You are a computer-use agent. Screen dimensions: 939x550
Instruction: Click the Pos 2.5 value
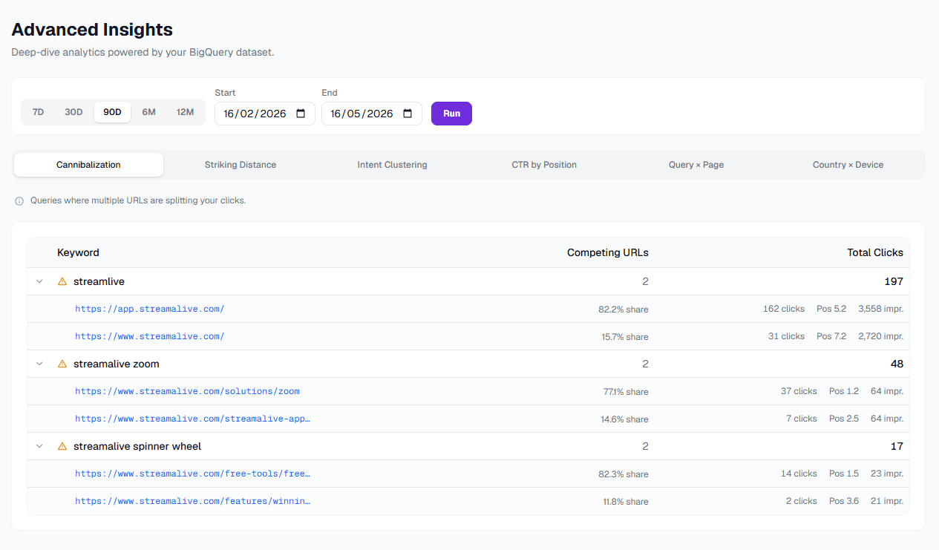point(844,419)
